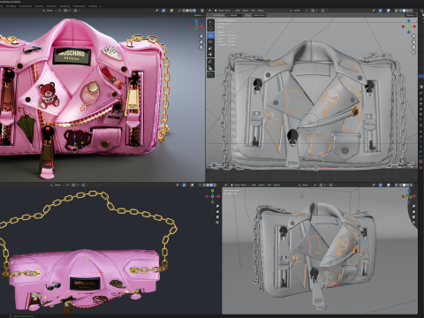The width and height of the screenshot is (424, 318).
Task: Toggle gizmos in pink rendered bag viewport
Action: 163,11
